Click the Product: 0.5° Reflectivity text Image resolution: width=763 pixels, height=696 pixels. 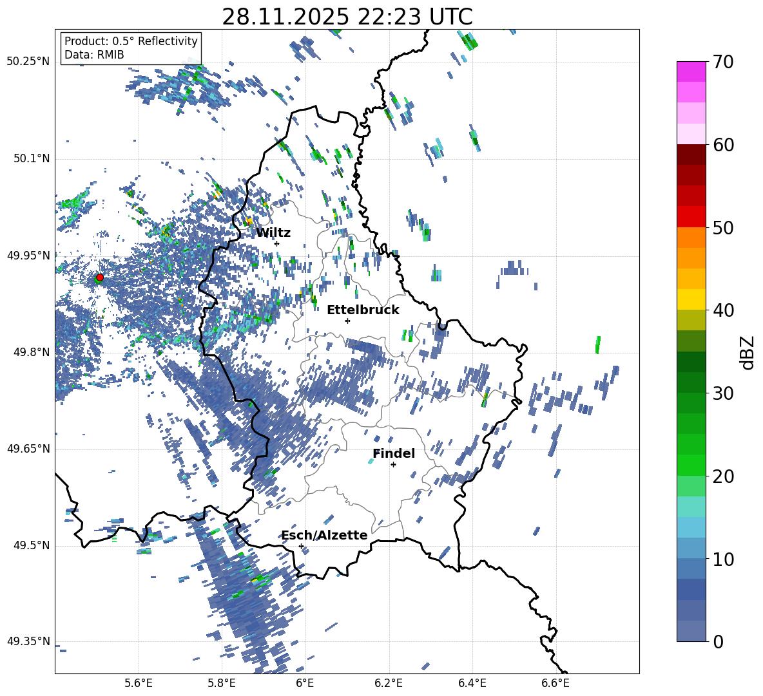click(131, 41)
